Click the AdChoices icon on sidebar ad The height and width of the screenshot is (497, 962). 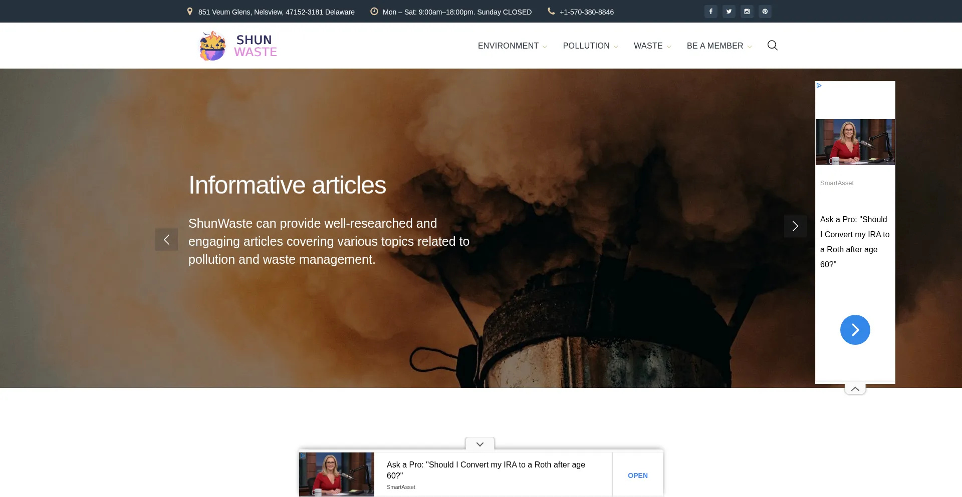[x=819, y=86]
